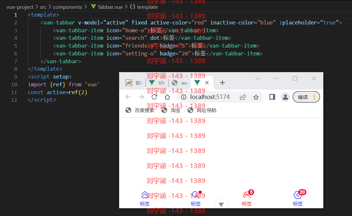Switch to the 软件 browser tab
Image resolution: width=352 pixels, height=216 pixels.
134,83
